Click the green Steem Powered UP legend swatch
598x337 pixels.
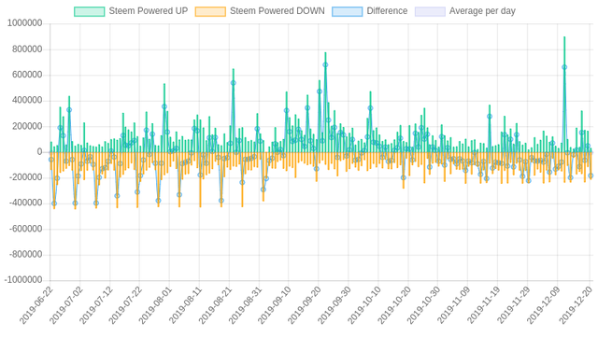click(x=90, y=11)
